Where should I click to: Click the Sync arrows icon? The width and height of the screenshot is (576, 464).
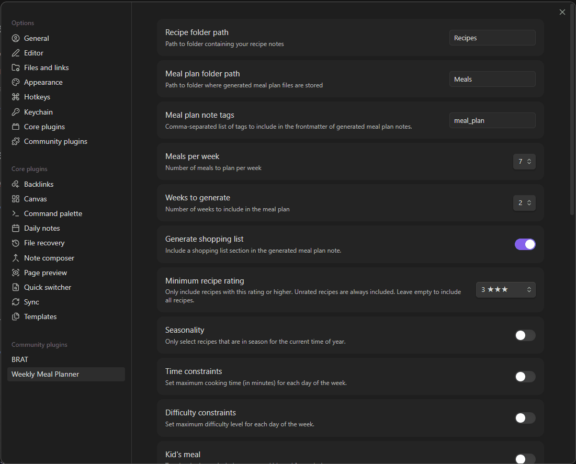tap(15, 302)
